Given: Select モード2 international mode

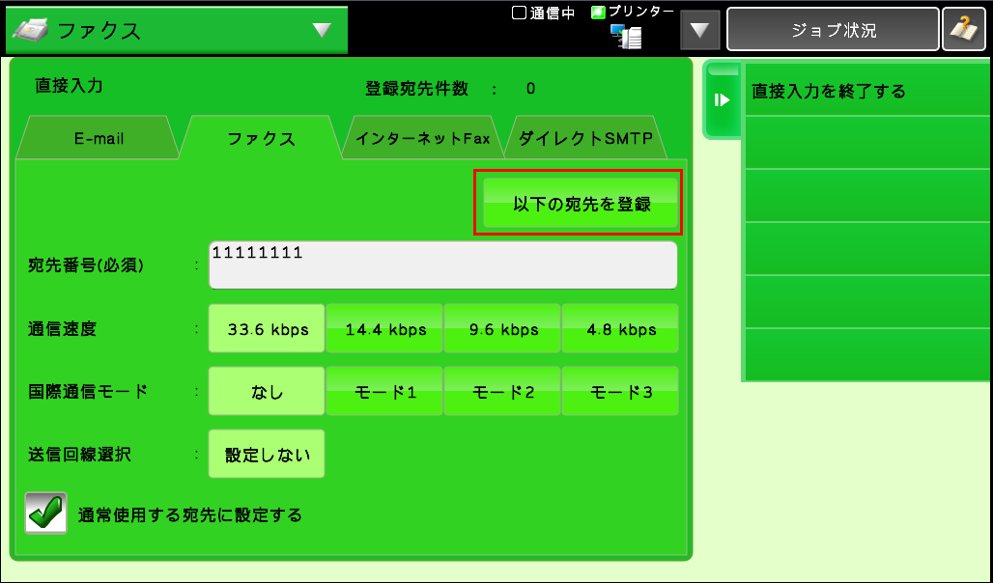Looking at the screenshot, I should [503, 392].
